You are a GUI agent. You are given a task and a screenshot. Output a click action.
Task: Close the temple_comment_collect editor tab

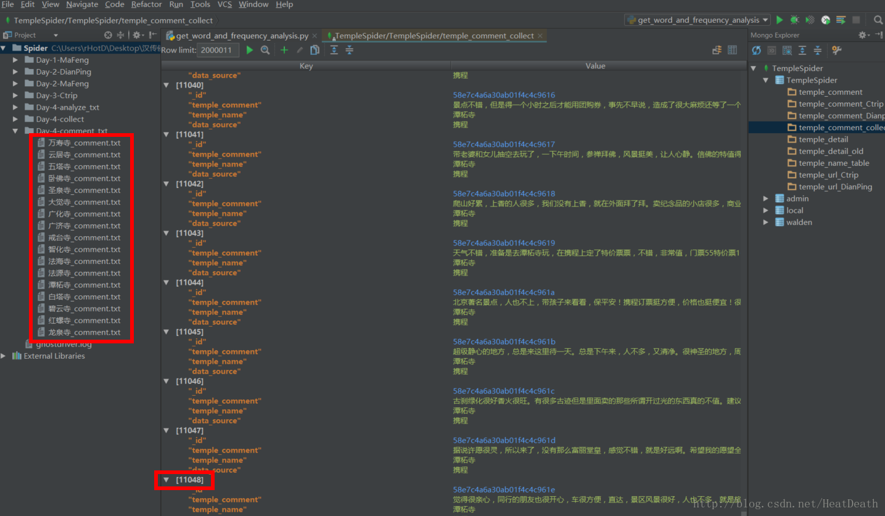click(541, 36)
